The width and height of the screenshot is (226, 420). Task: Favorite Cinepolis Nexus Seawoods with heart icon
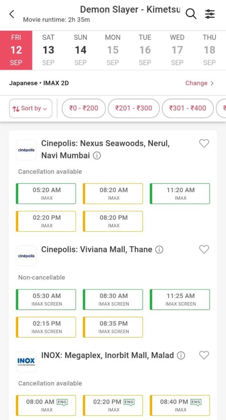click(x=204, y=144)
